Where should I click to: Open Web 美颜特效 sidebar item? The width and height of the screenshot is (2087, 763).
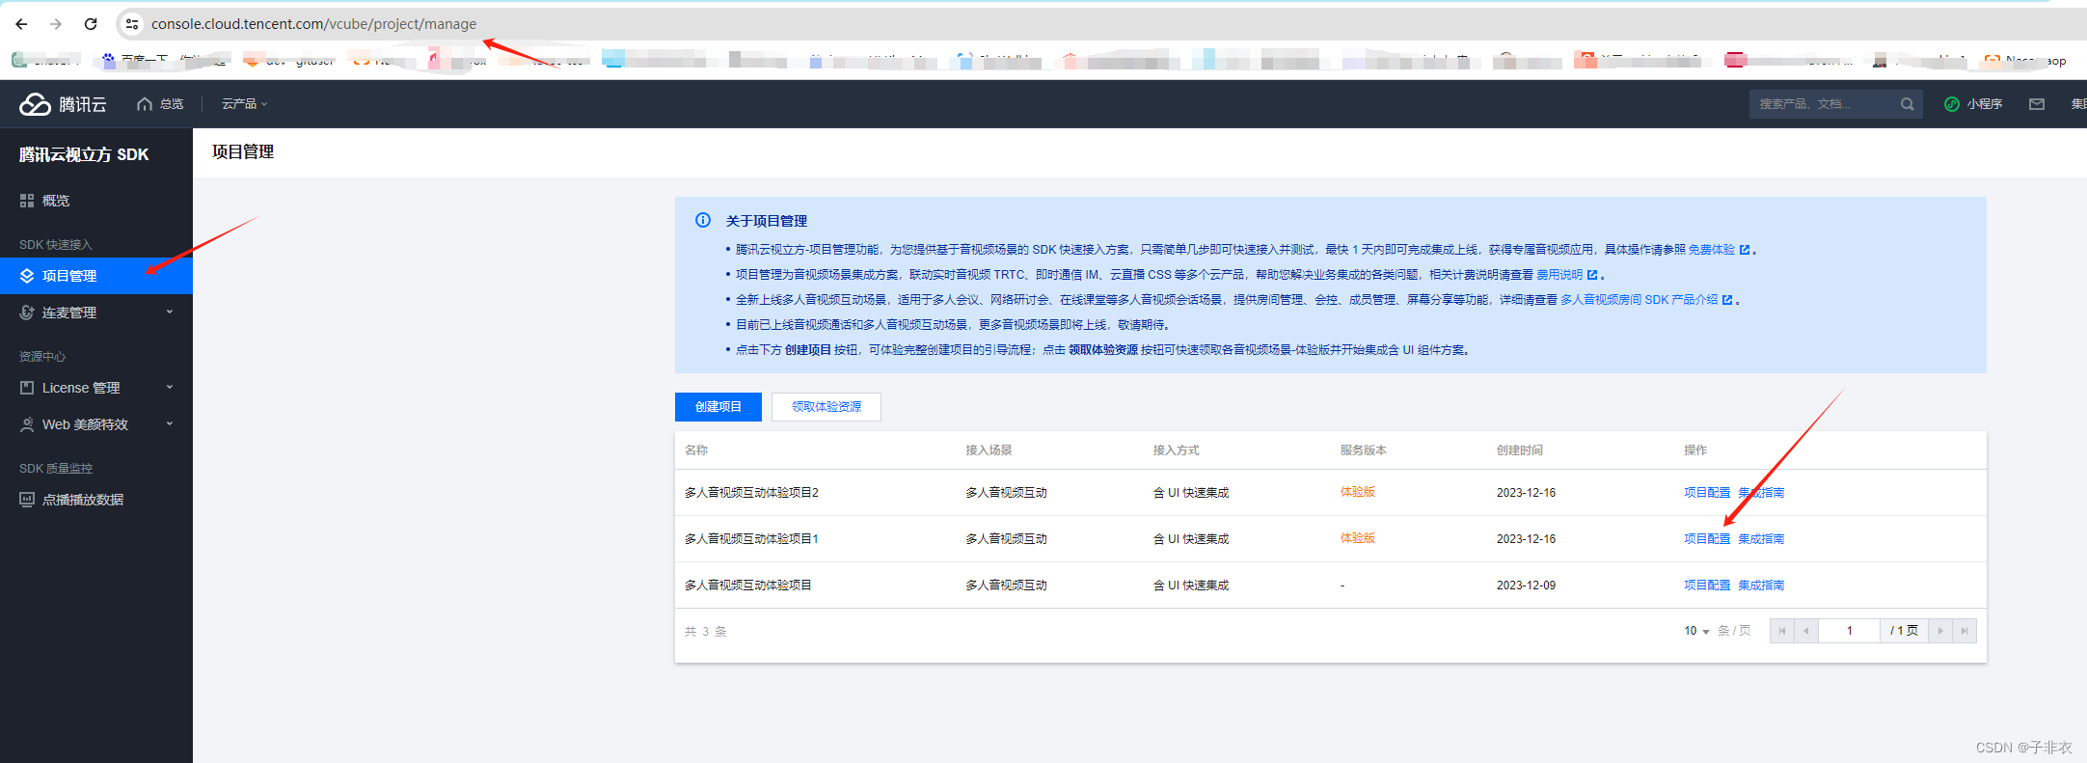tap(96, 424)
